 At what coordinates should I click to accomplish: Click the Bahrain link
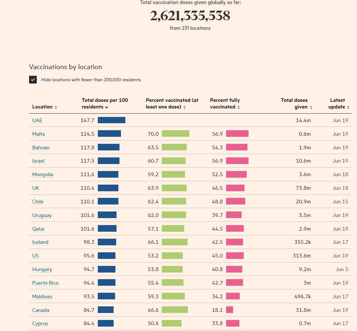[x=41, y=147]
